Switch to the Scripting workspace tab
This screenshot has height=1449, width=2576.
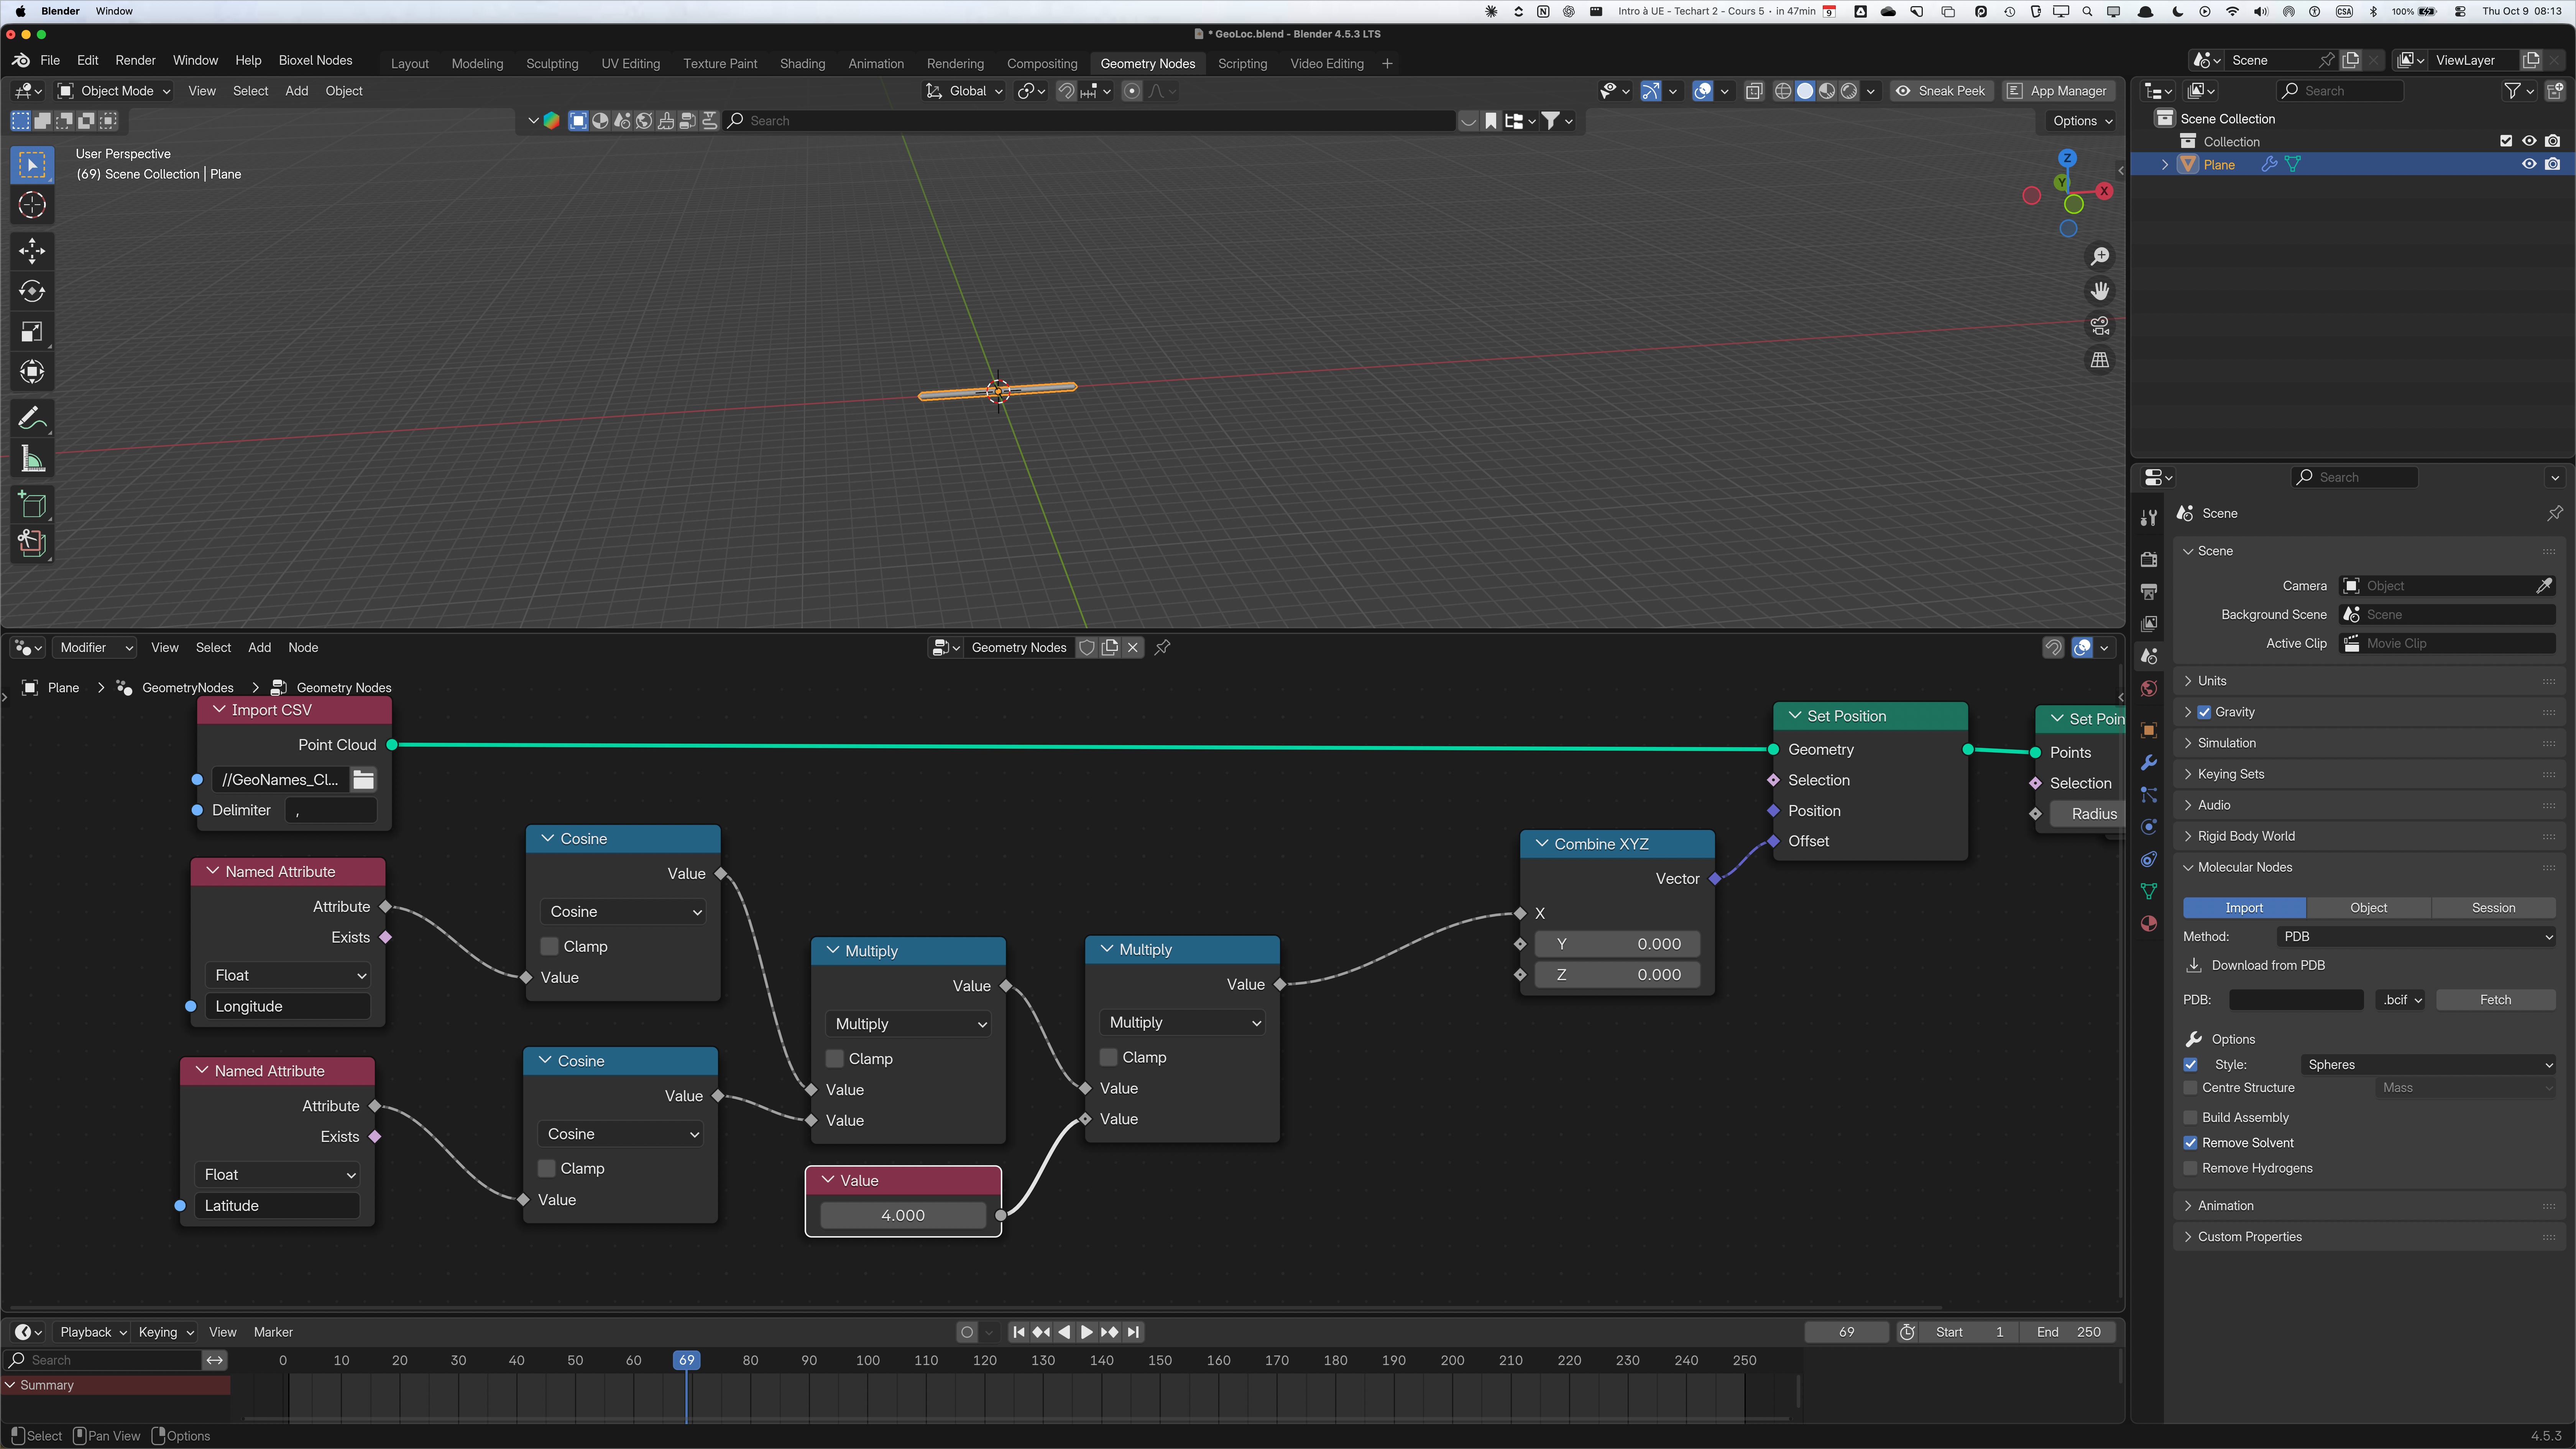pyautogui.click(x=1242, y=64)
